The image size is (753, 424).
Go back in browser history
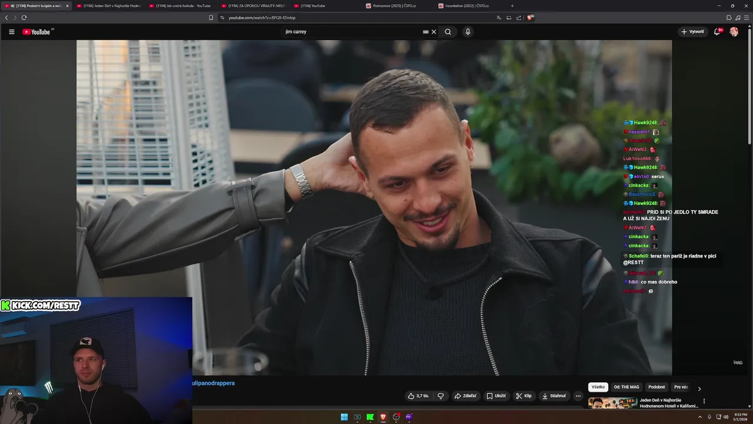[6, 18]
